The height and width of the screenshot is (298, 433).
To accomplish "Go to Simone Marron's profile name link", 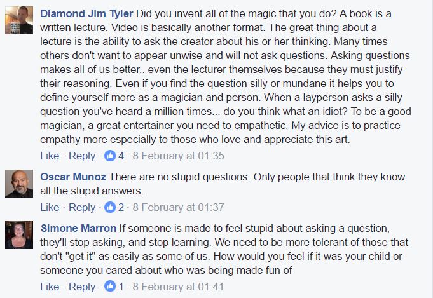I will [79, 228].
